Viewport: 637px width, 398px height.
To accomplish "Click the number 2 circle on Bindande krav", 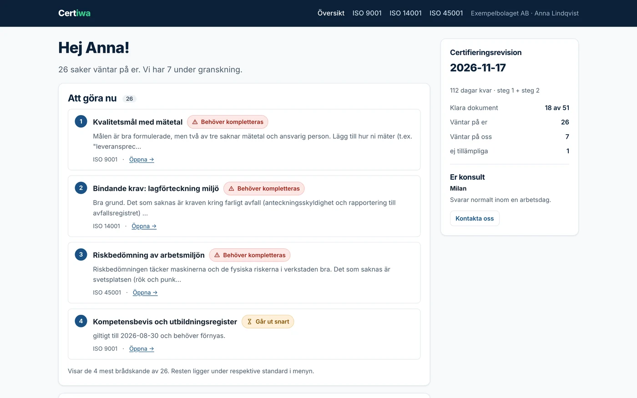I will click(x=81, y=188).
